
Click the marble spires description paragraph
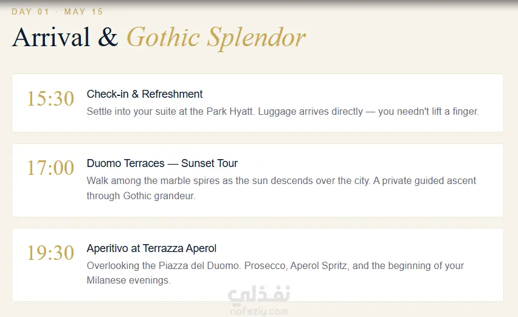point(281,188)
